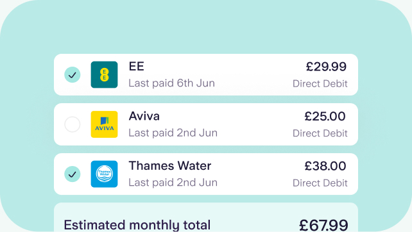The width and height of the screenshot is (412, 232).
Task: Click the Estimated monthly total label
Action: 137,225
